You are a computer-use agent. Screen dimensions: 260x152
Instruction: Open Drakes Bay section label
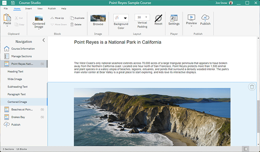pos(18,117)
